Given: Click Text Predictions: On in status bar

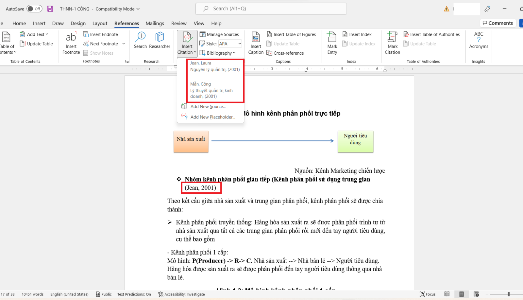Looking at the screenshot, I should coord(134,294).
